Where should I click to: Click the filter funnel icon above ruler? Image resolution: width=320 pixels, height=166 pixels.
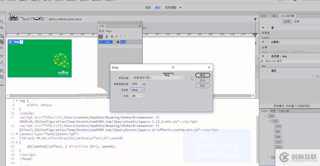255,20
